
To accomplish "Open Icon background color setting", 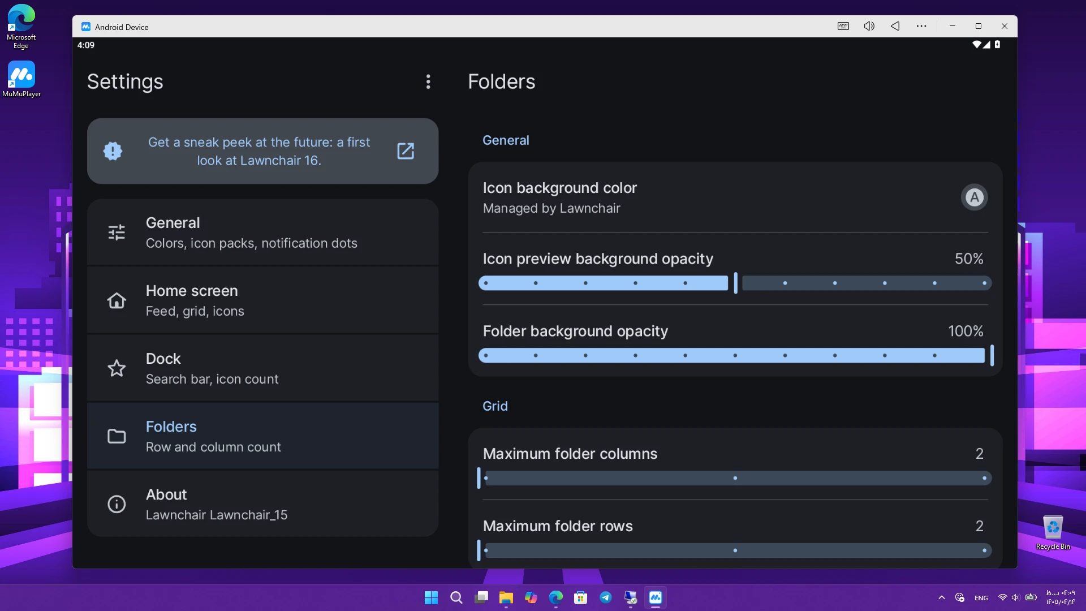I will [x=735, y=197].
